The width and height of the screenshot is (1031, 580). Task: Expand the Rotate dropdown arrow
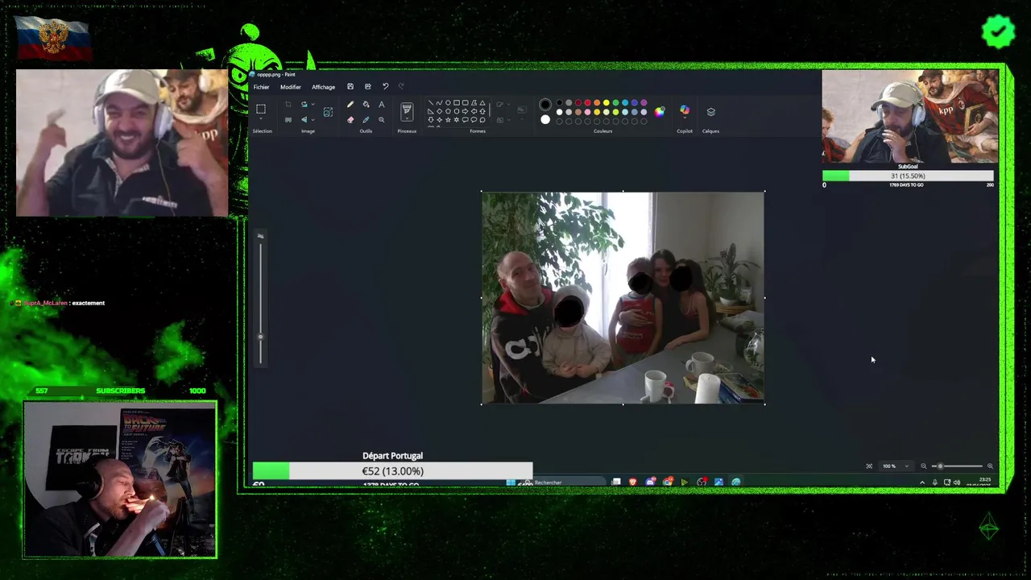click(x=313, y=104)
